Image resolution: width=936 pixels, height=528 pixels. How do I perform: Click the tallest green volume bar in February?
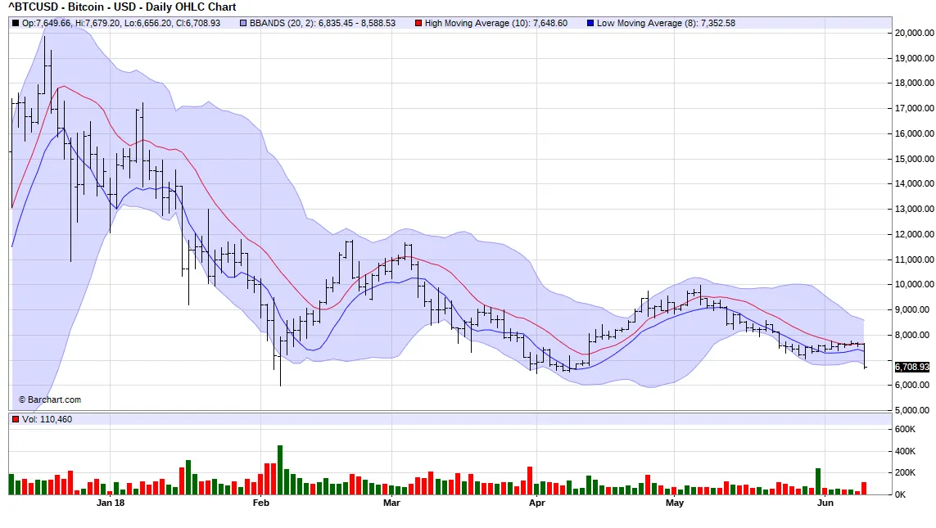(280, 470)
